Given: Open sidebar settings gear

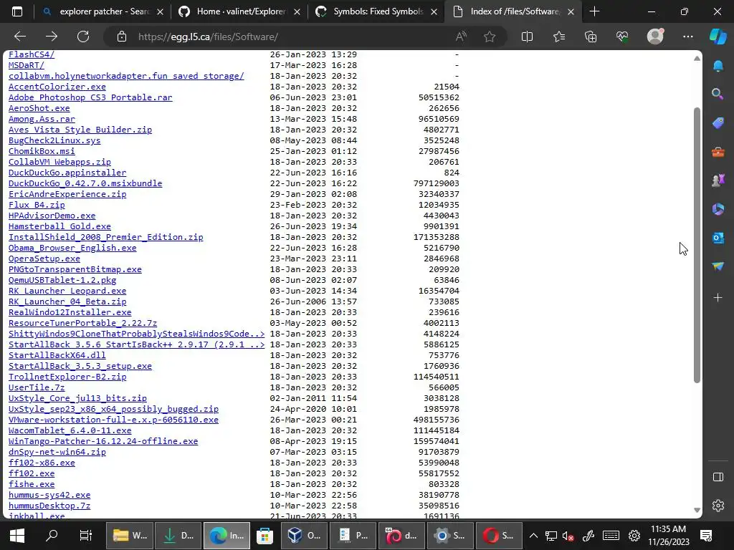Looking at the screenshot, I should [718, 506].
